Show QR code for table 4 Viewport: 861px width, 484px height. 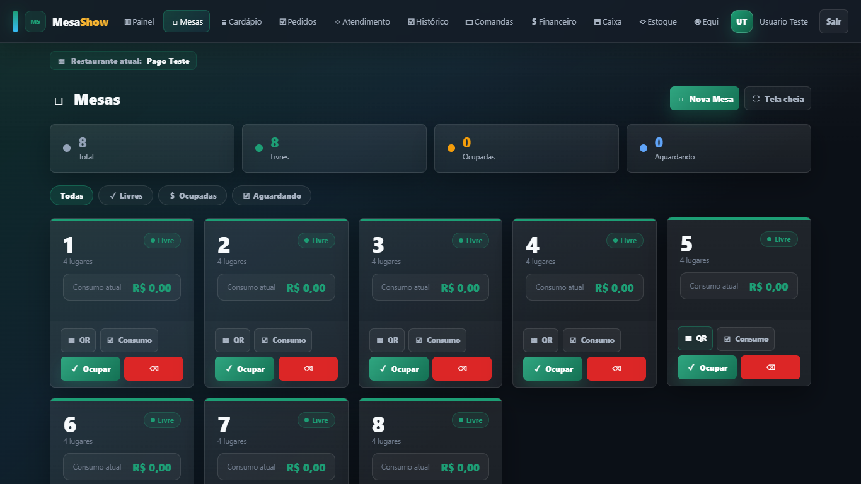click(541, 340)
